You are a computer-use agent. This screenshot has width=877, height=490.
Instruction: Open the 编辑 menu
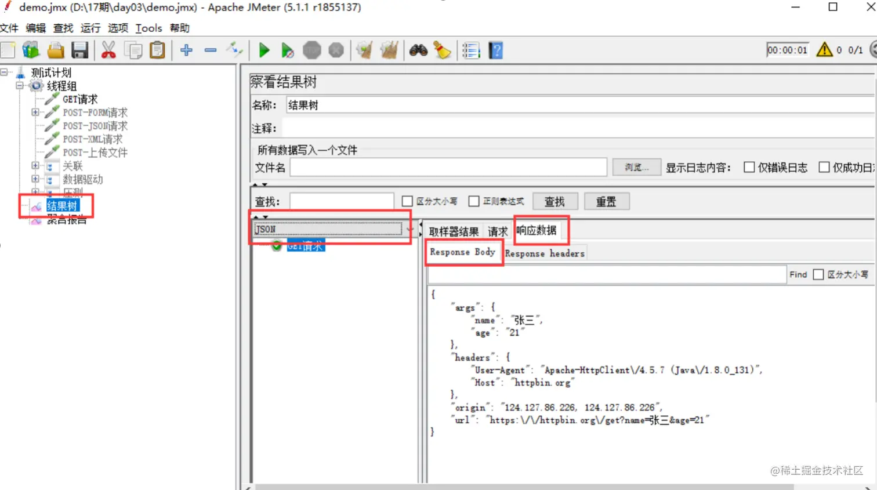tap(36, 28)
